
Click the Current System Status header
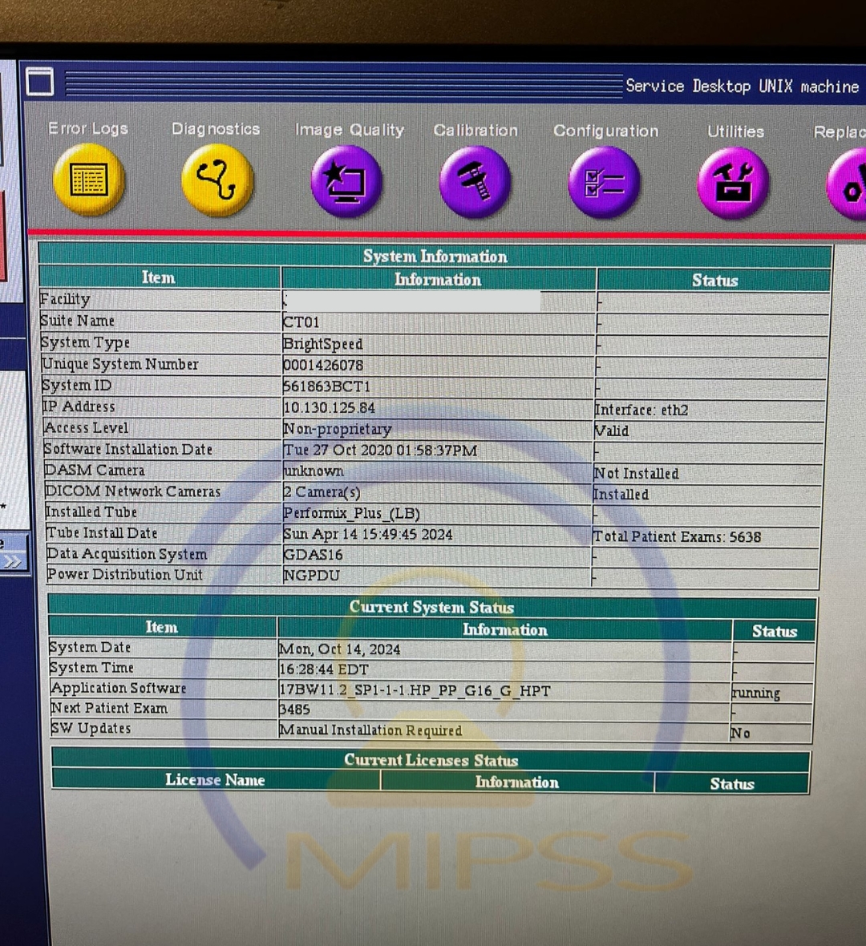coord(431,606)
